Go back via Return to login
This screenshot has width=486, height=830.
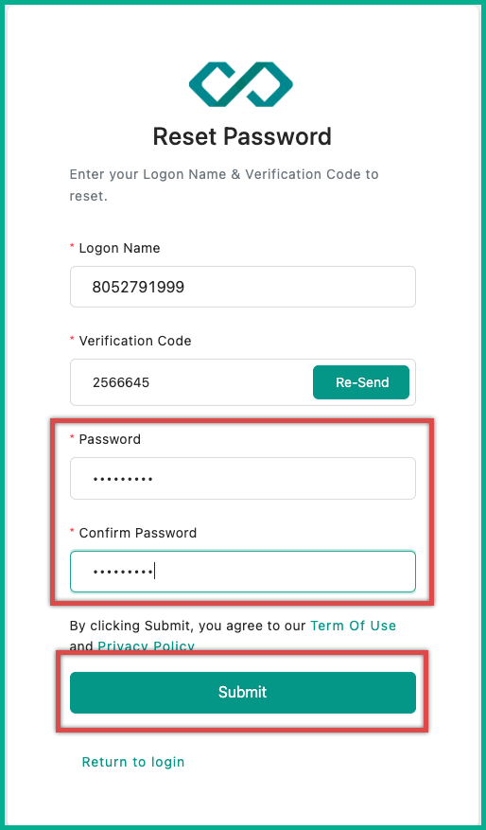click(x=133, y=762)
